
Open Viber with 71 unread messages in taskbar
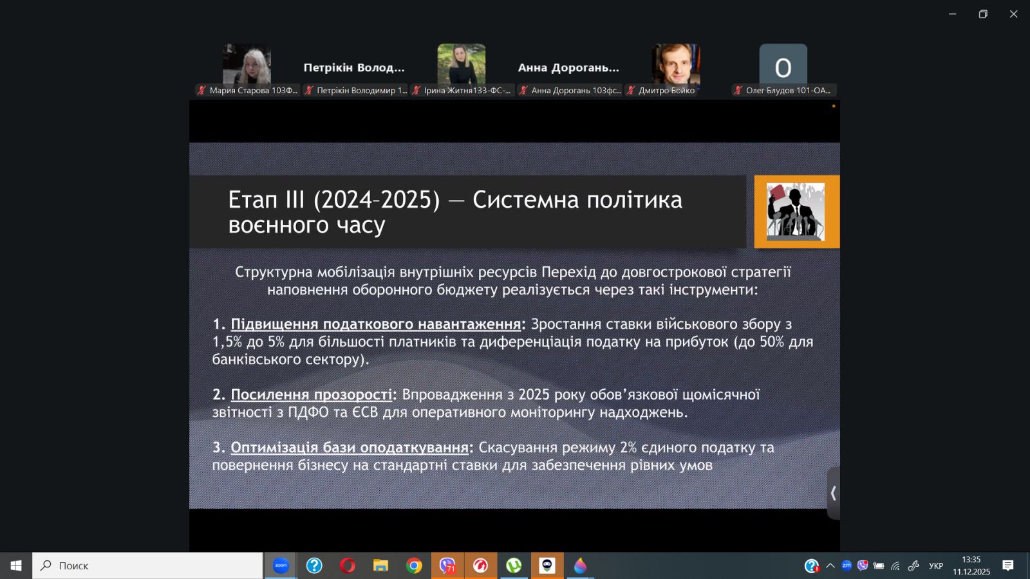[x=447, y=565]
